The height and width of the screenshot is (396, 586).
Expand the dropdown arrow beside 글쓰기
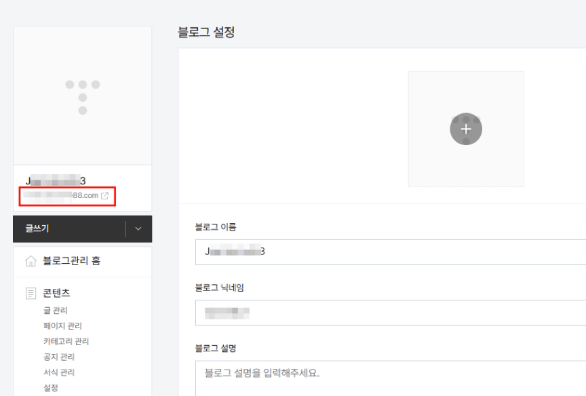coord(138,229)
